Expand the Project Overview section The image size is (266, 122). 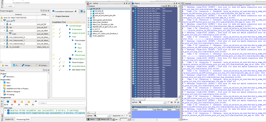(x=53, y=16)
